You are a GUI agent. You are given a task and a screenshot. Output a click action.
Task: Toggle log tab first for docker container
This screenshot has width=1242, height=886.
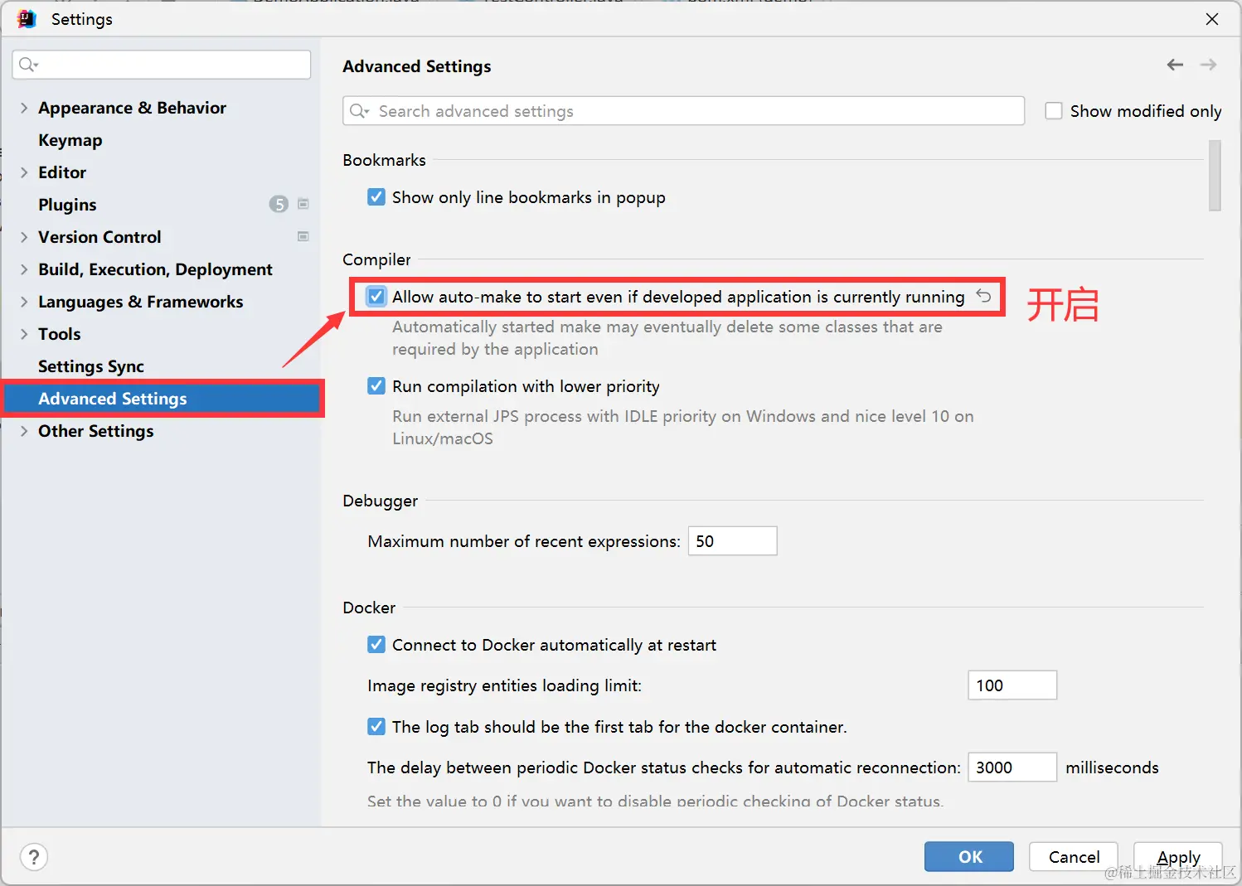coord(376,727)
